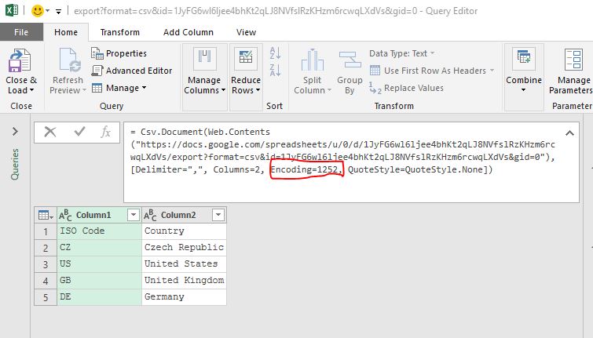
Task: Click the fx function icon
Action: (105, 132)
